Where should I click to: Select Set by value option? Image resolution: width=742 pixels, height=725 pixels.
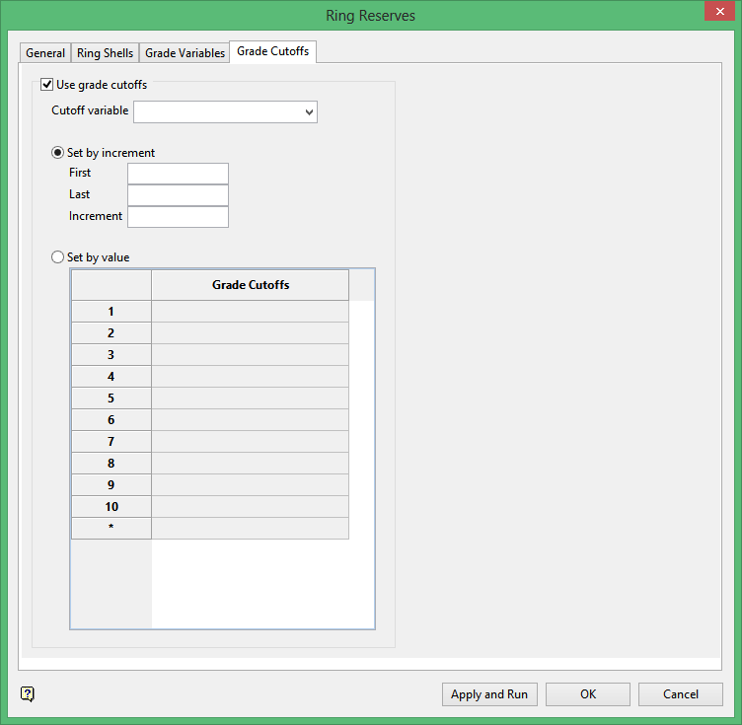tap(57, 257)
